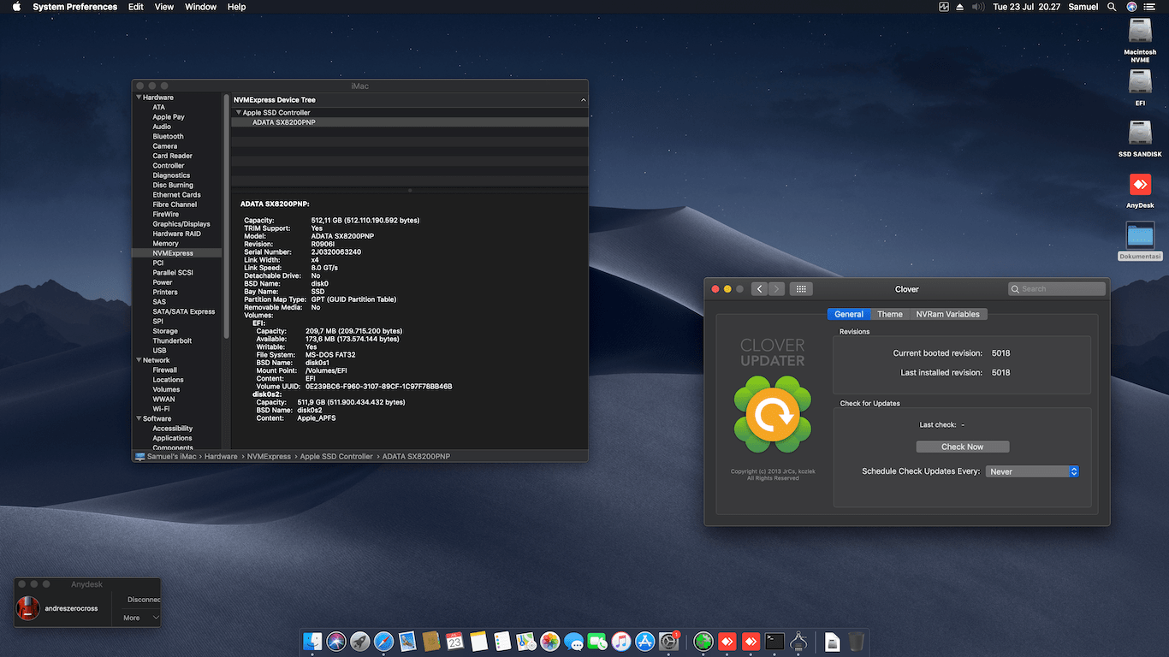The width and height of the screenshot is (1169, 657).
Task: Open Maps from the Dock
Action: [526, 641]
